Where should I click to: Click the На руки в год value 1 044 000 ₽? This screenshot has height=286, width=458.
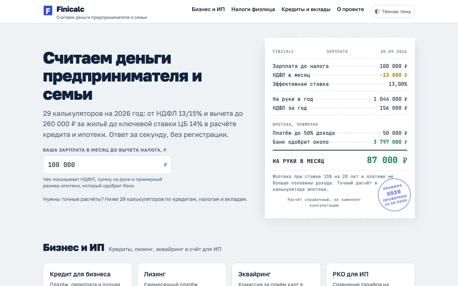[x=390, y=99]
